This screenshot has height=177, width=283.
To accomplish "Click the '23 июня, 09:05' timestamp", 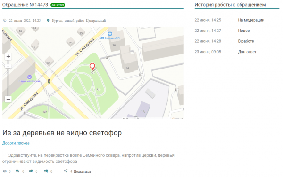I will pyautogui.click(x=208, y=52).
